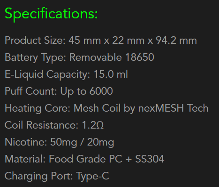Click the Type-C value text
This screenshot has height=187, width=219.
coord(93,176)
